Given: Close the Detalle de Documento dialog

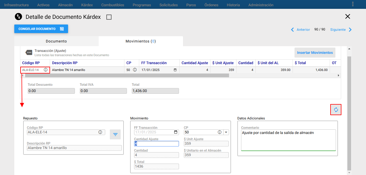Looking at the screenshot, I should click(x=348, y=17).
